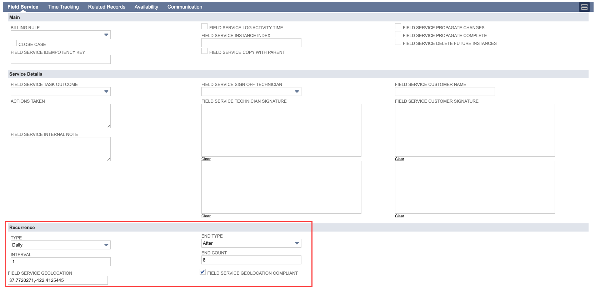
Task: Open the Related Records tab
Action: [x=107, y=7]
